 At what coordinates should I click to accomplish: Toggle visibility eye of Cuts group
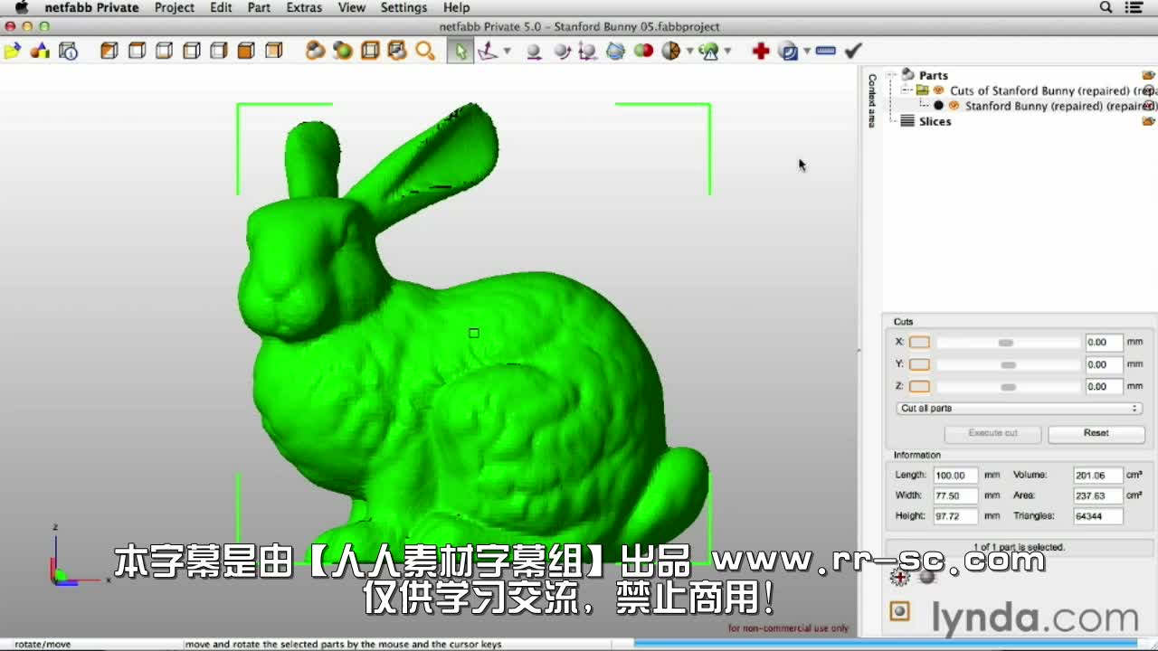(x=938, y=90)
